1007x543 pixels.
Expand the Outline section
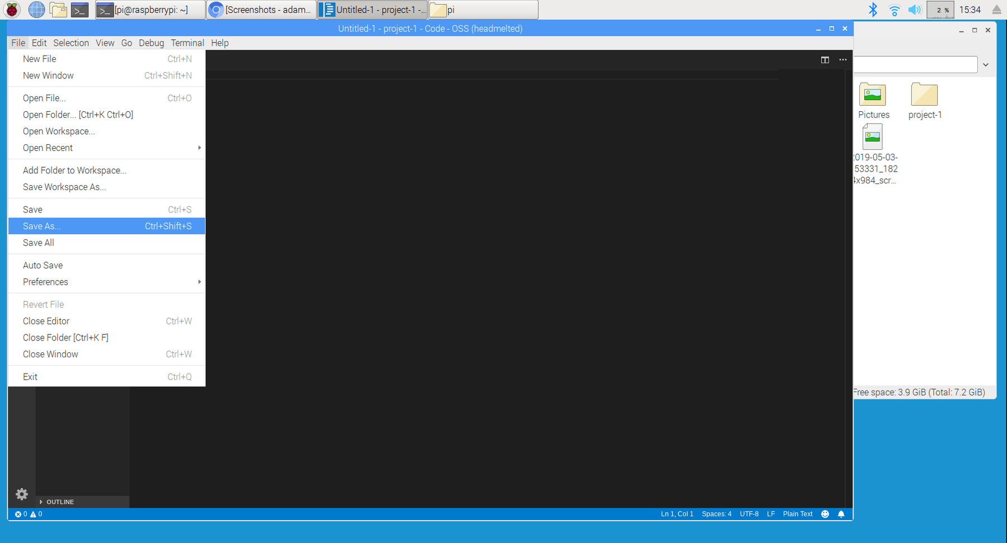click(x=59, y=502)
